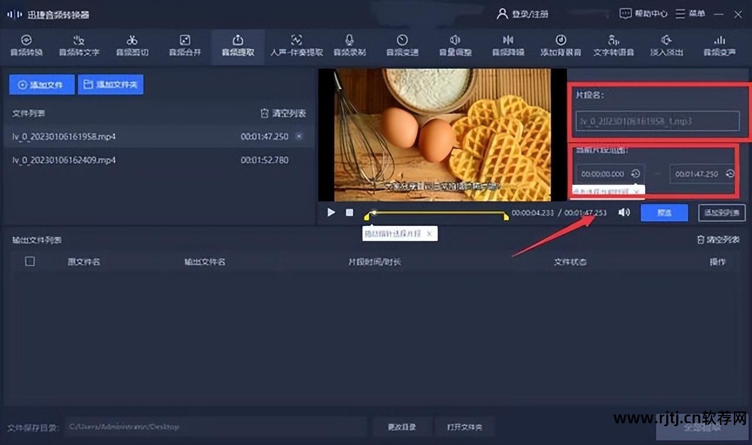Open the audio conversion tool (音频转换)

point(26,45)
